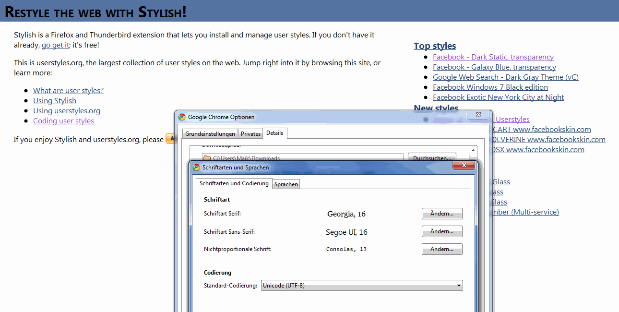Click the scroll-up arrow in the Details panel

click(x=474, y=150)
